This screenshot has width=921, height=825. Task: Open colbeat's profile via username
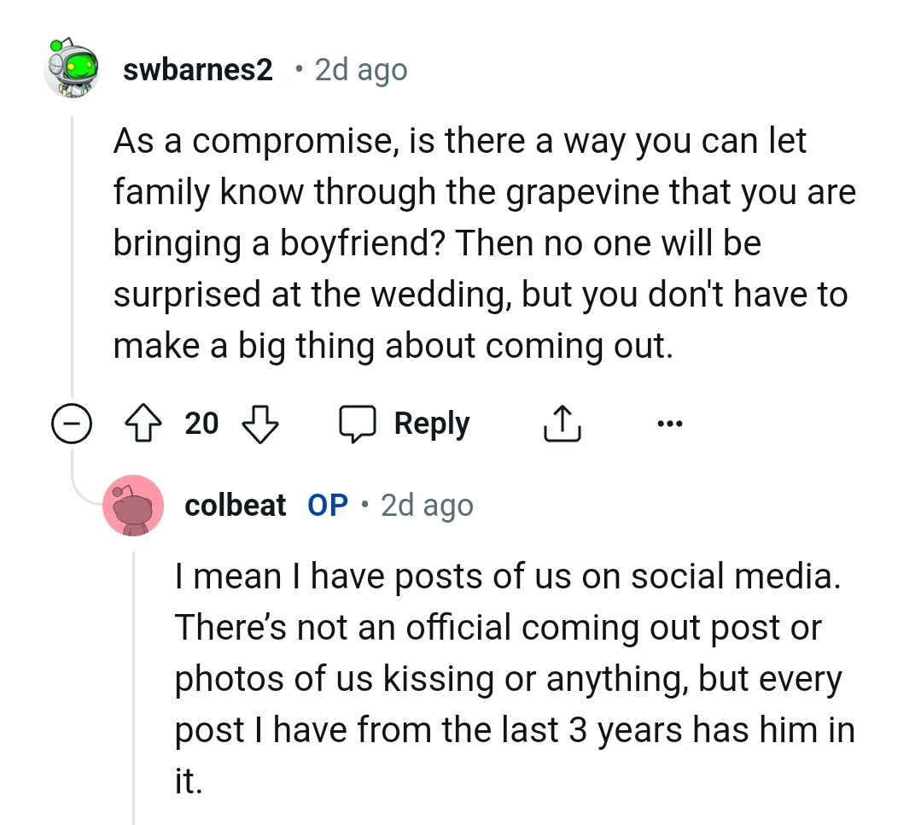coord(235,504)
